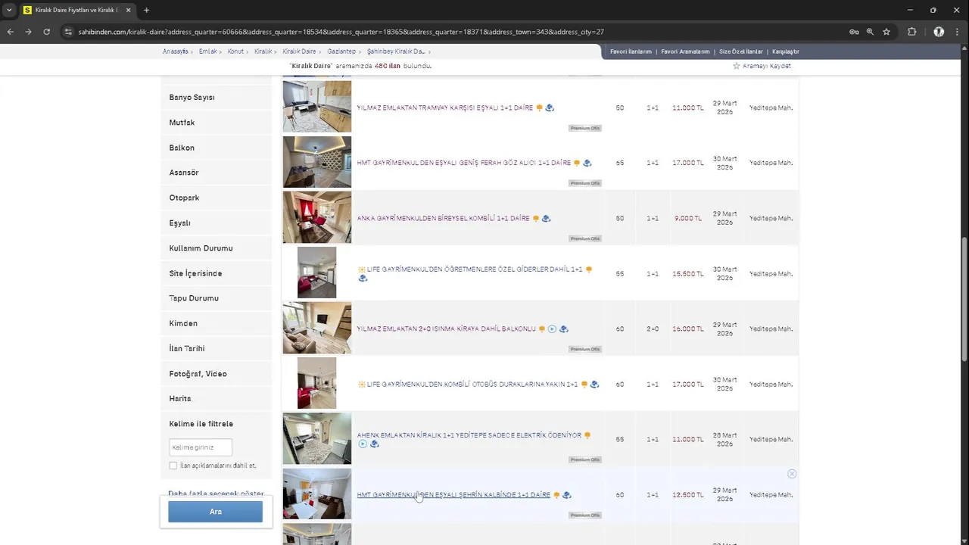Expand the Mutfak filter
This screenshot has height=545, width=969.
217,123
